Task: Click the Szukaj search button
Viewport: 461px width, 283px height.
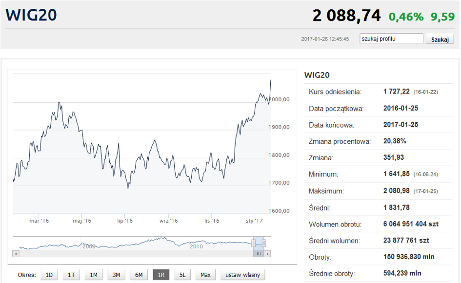Action: pyautogui.click(x=440, y=39)
